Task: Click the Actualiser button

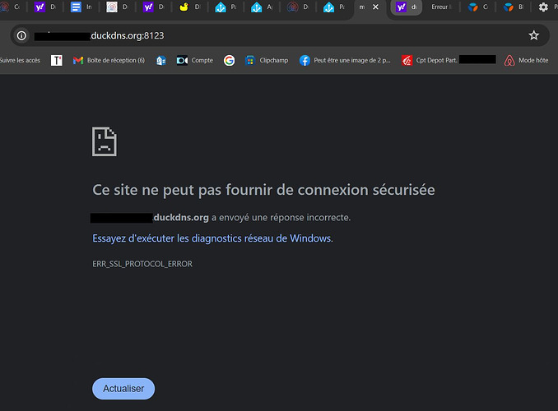Action: click(x=123, y=389)
